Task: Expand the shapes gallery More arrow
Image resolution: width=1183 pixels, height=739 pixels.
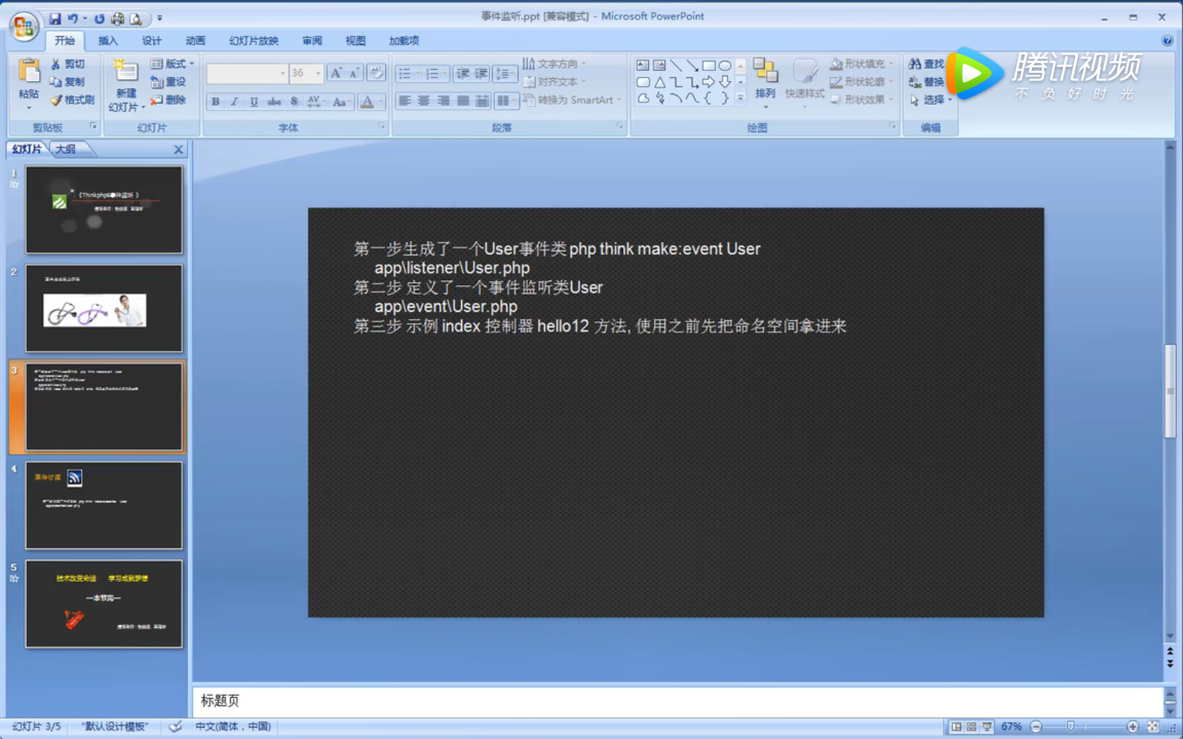Action: point(740,99)
